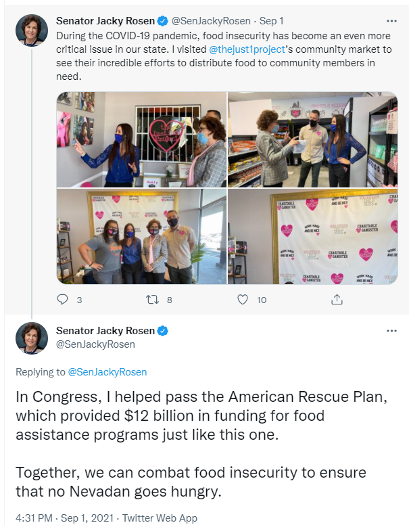Open the three-dot menu on the first tweet
Screen dimensions: 409x525
pyautogui.click(x=391, y=21)
